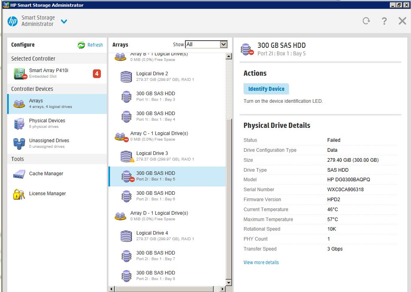Open the License Manager lock icon
Viewport: 411px width, 292px height.
tap(19, 194)
